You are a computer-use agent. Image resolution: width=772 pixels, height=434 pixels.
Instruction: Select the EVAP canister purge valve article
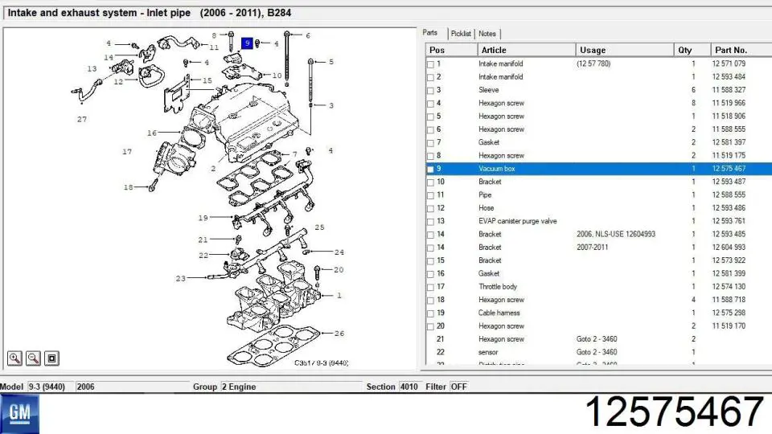[x=517, y=221]
